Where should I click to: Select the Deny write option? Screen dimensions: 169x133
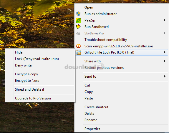[40, 65]
